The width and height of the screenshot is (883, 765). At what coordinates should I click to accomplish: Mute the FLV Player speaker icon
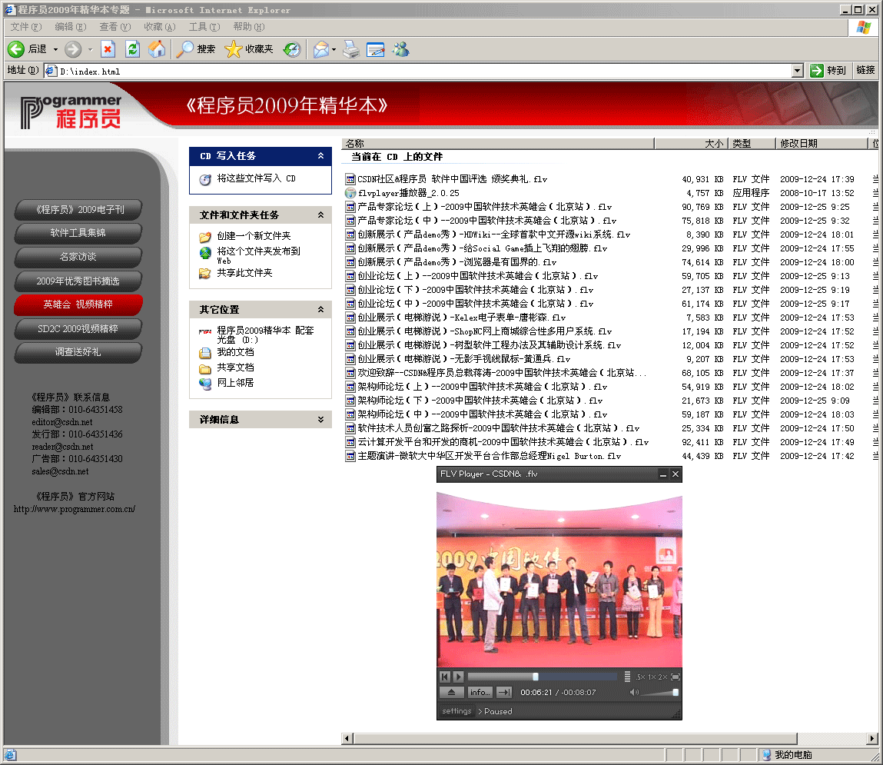(x=634, y=693)
